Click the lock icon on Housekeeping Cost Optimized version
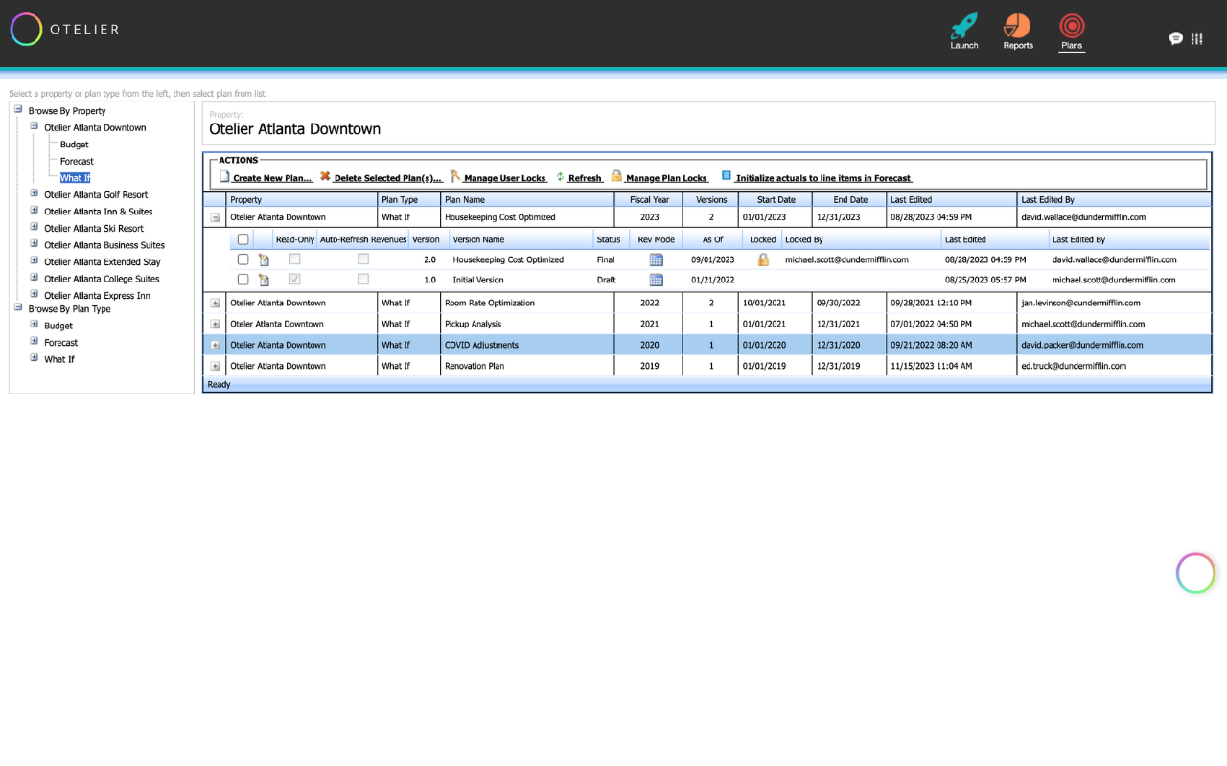Image resolution: width=1227 pixels, height=766 pixels. [x=763, y=259]
